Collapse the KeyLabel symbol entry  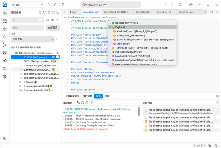click(x=110, y=27)
